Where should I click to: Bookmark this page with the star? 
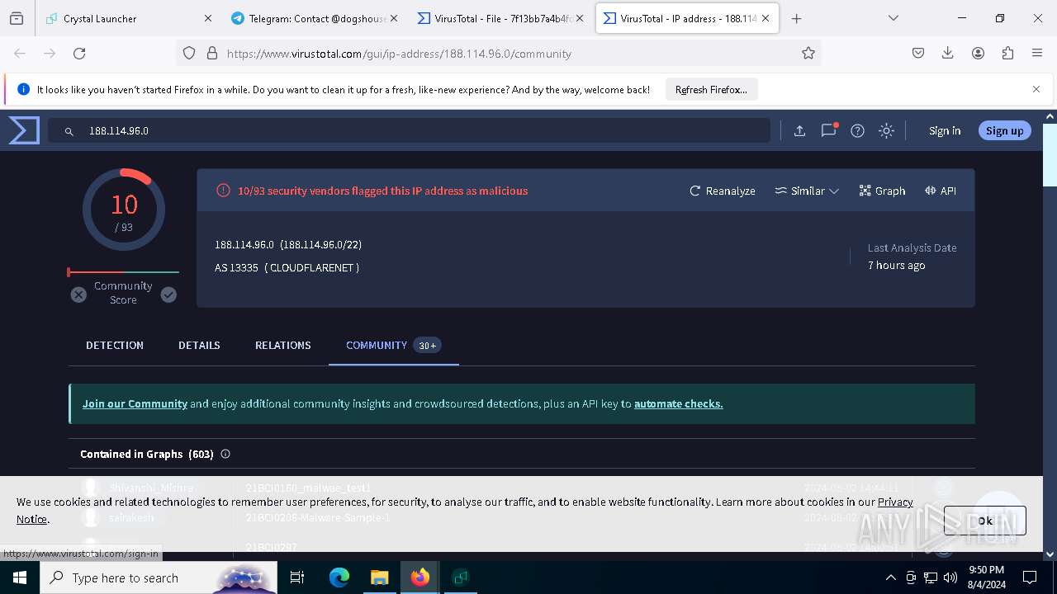[808, 53]
